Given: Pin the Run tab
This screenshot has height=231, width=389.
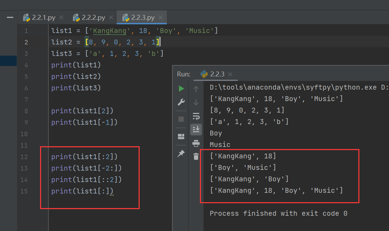Looking at the screenshot, I should click(x=181, y=153).
